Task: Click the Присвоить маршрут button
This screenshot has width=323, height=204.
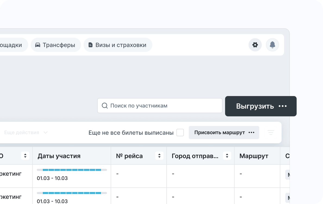Action: [220, 132]
